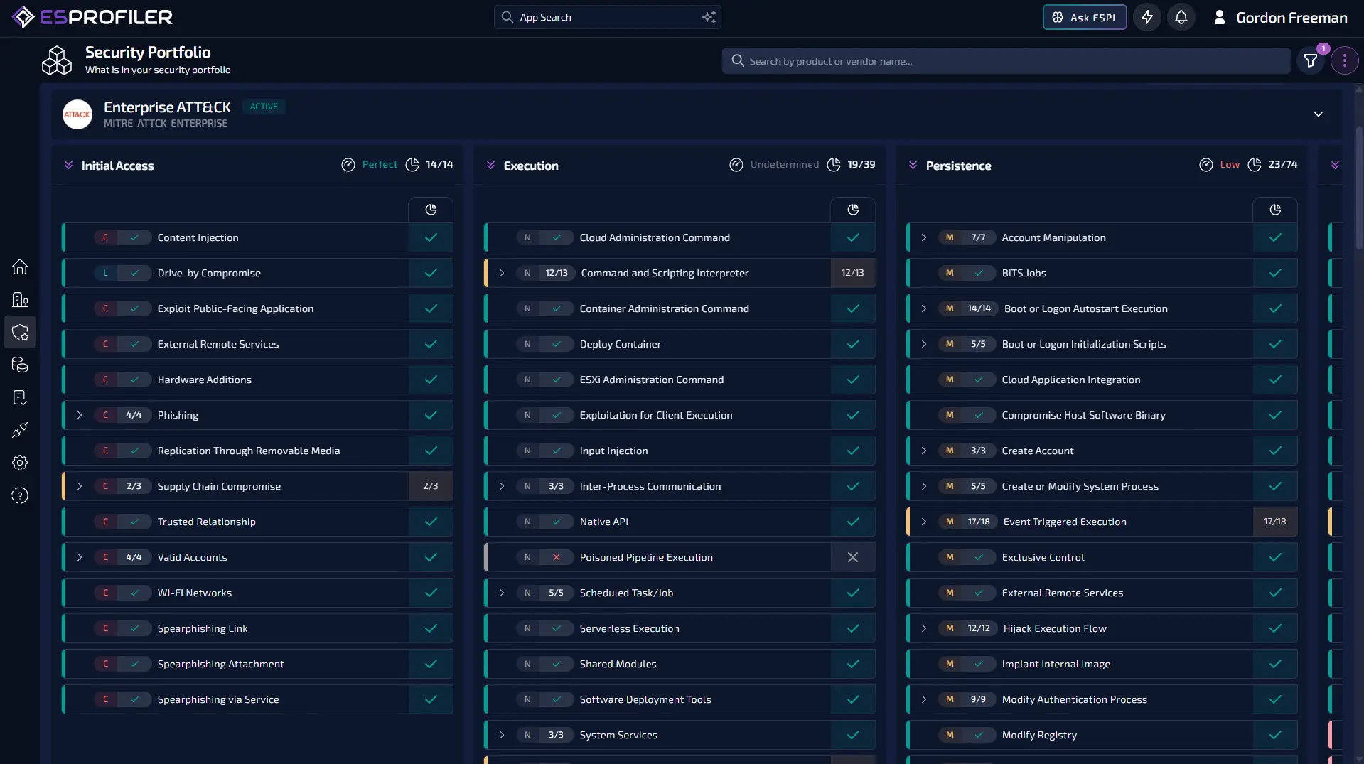Toggle the Trusted Relationship check pill

click(x=134, y=522)
